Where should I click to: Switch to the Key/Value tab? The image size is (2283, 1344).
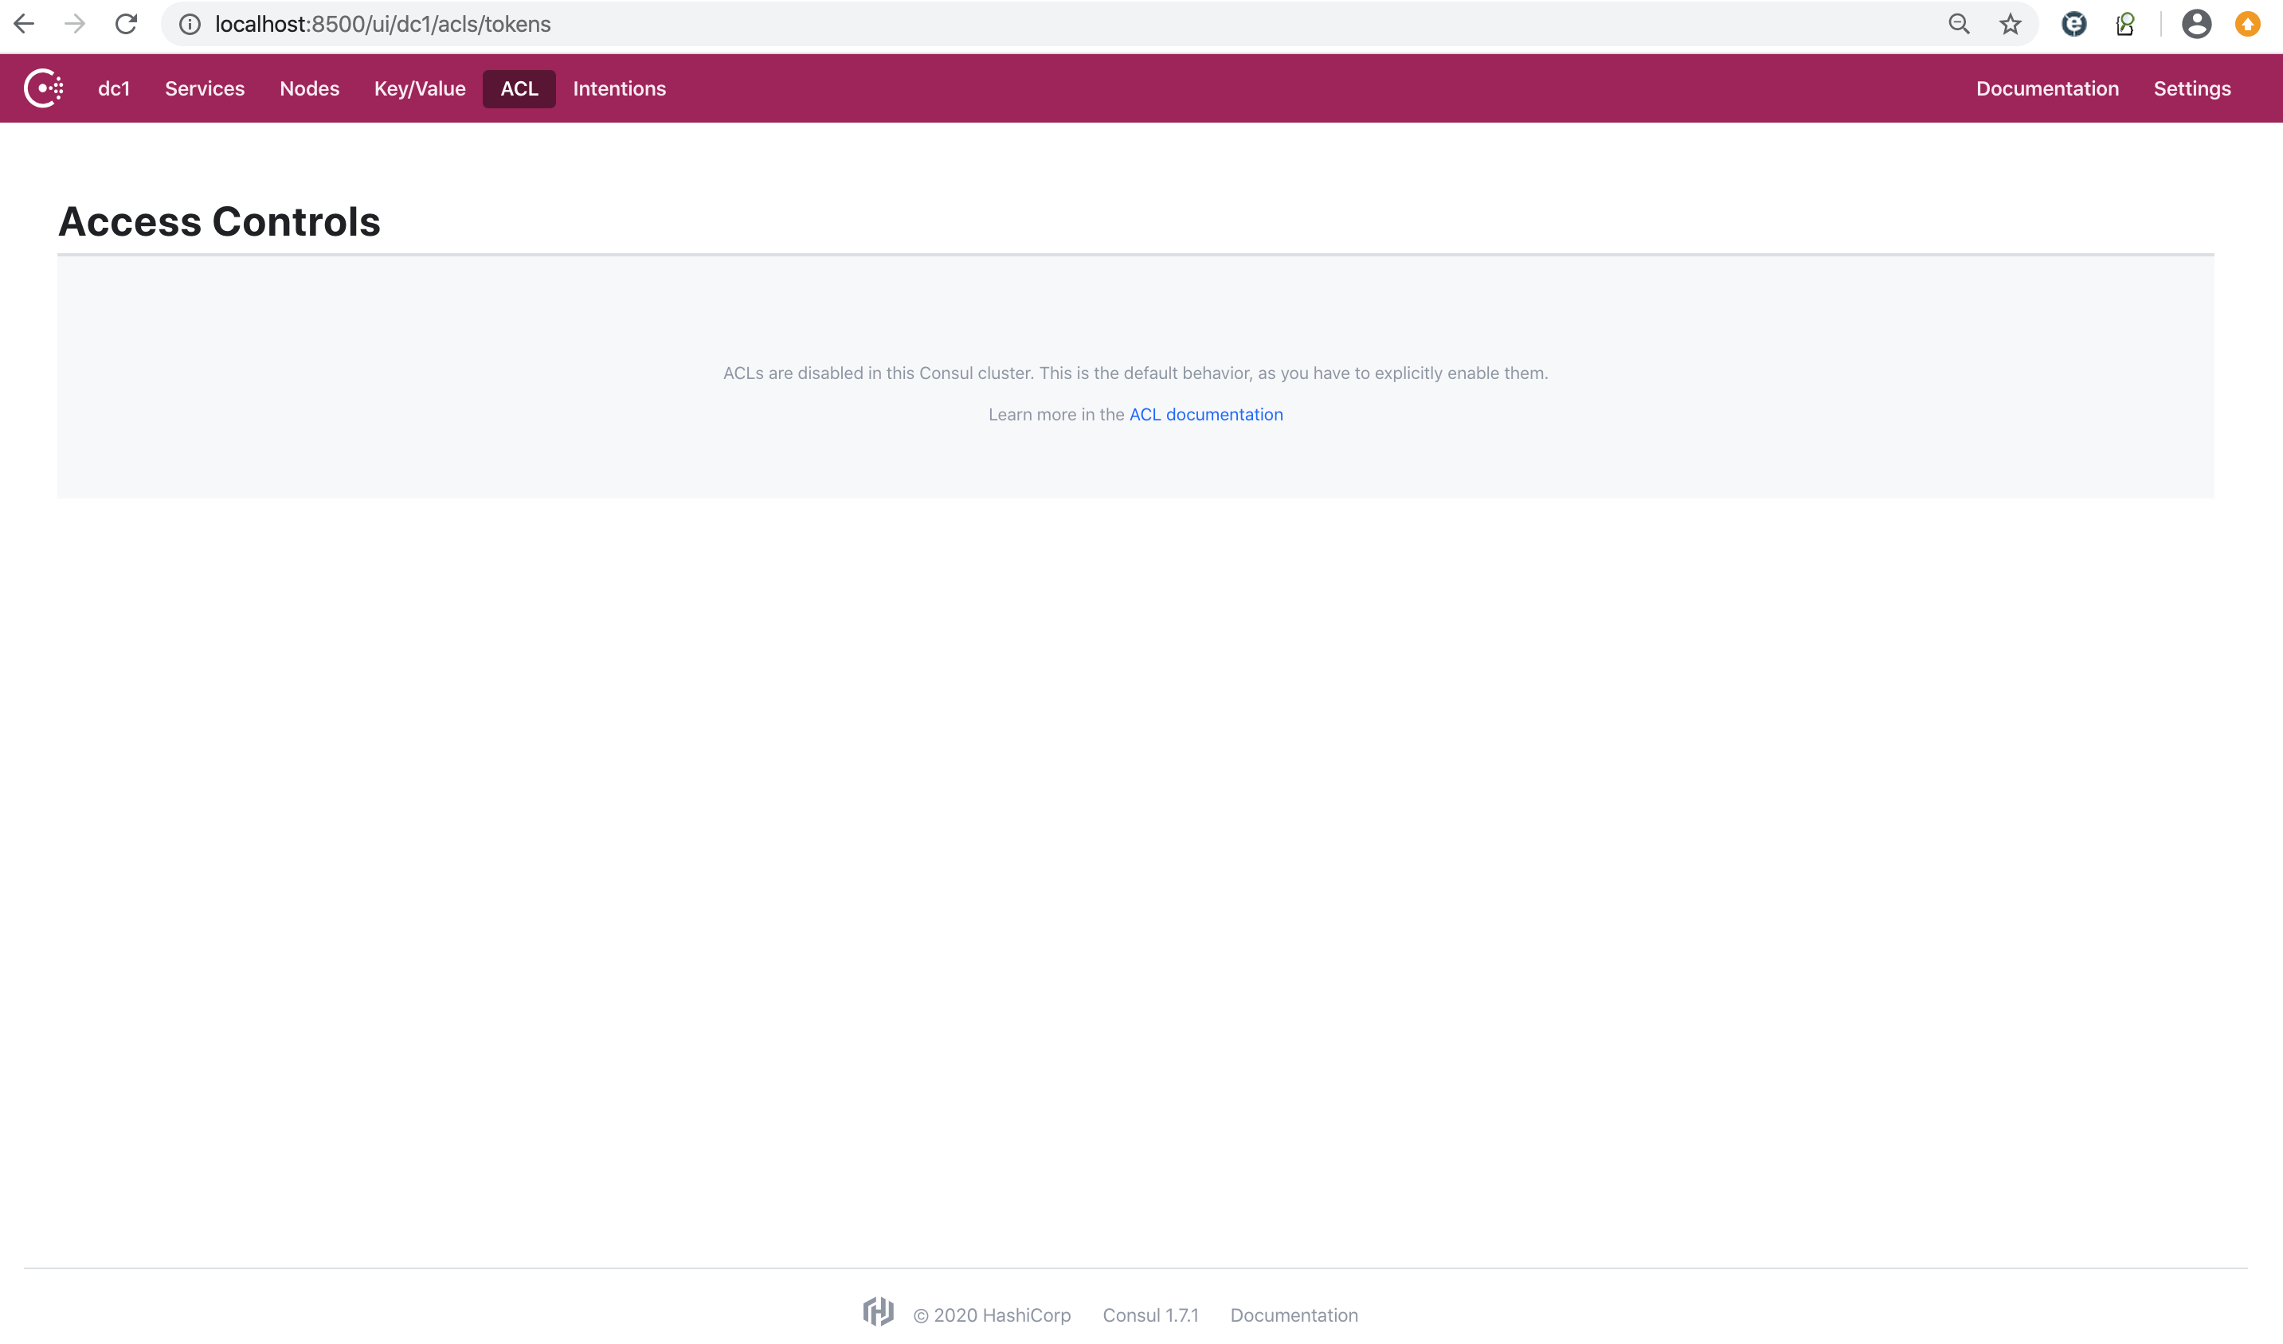click(x=418, y=88)
